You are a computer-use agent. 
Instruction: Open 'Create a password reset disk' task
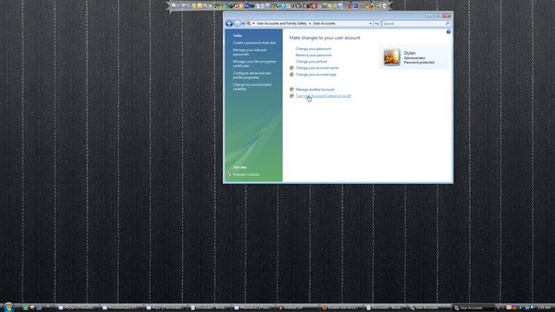pos(254,42)
